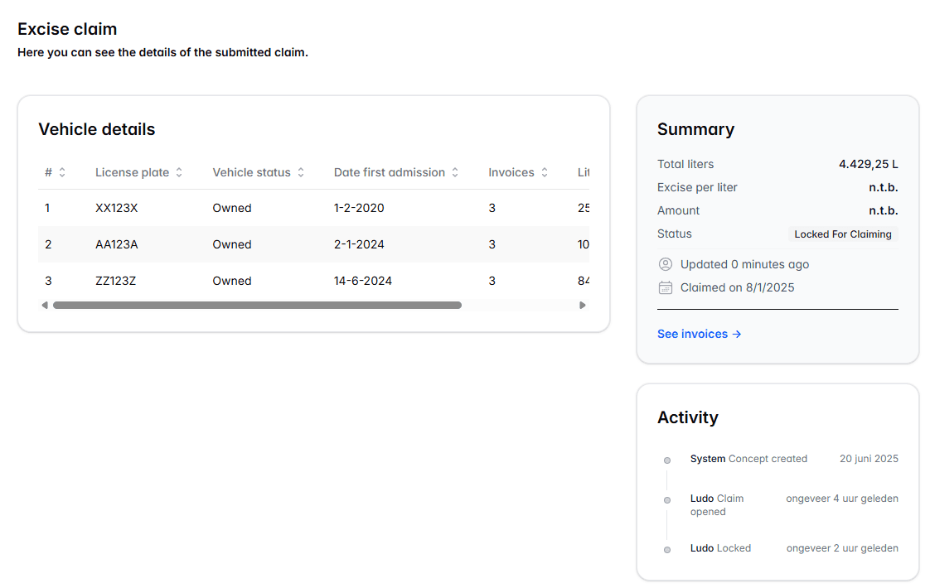The width and height of the screenshot is (930, 588).
Task: Sort by Date first admission
Action: (x=455, y=172)
